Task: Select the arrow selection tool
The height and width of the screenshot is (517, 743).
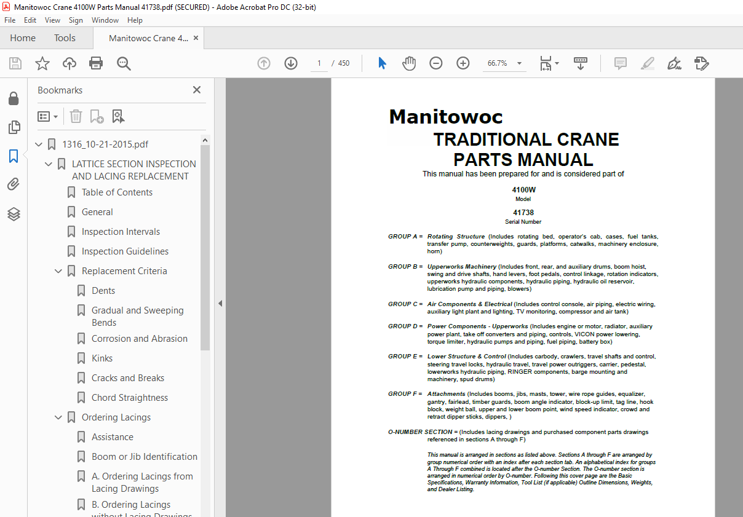Action: [x=382, y=63]
